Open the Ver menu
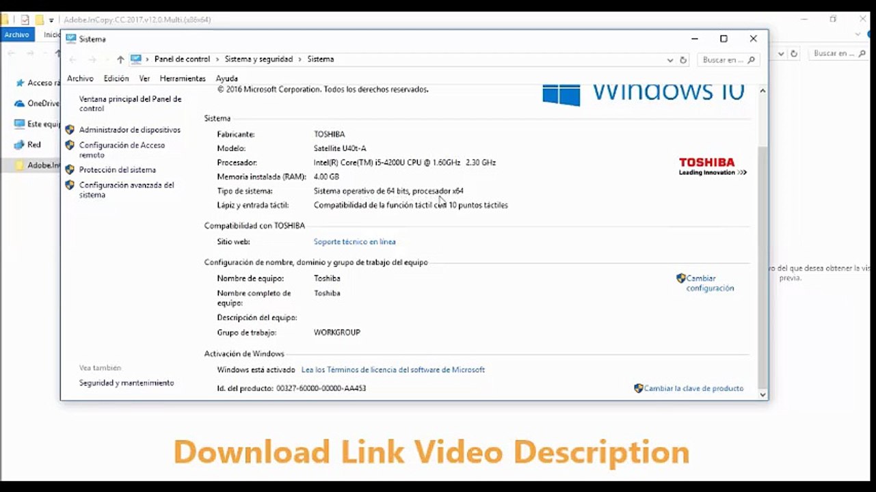The width and height of the screenshot is (876, 492). click(144, 79)
